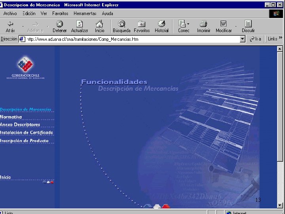Open Descripción de Mercancías sidebar link

tap(26, 109)
